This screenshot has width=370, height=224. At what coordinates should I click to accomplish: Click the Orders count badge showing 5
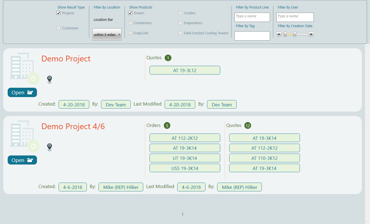pyautogui.click(x=167, y=126)
